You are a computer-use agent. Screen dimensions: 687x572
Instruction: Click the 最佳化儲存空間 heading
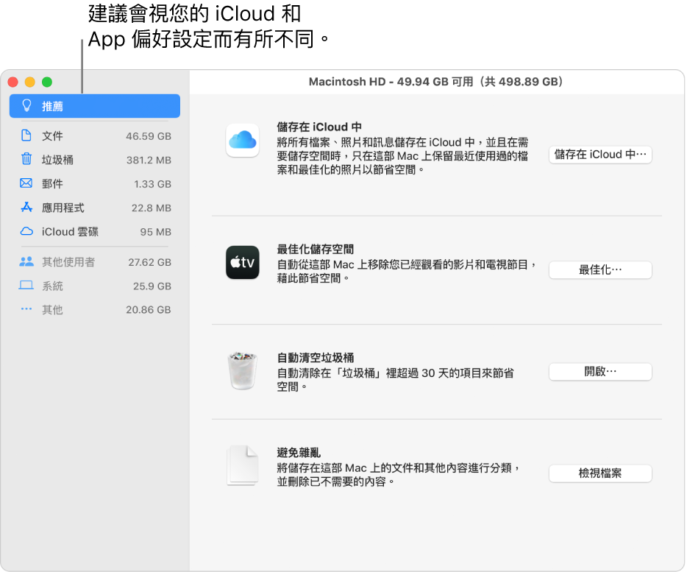[x=316, y=249]
